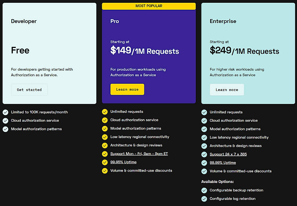This screenshot has height=206, width=297.
Task: Click the checkmark beside Architecture & design reviews under Pro
Action: 105,145
